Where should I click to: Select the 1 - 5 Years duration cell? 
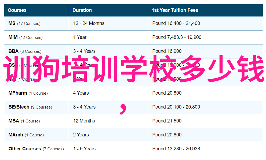[84, 149]
